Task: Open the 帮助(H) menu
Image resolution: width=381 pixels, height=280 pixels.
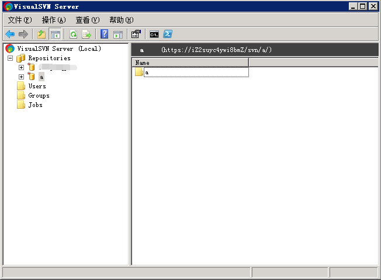Action: pyautogui.click(x=121, y=20)
